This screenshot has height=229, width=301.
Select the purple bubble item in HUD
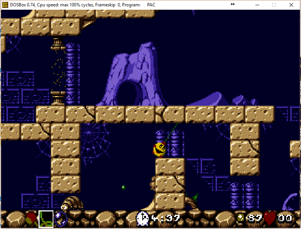[61, 219]
